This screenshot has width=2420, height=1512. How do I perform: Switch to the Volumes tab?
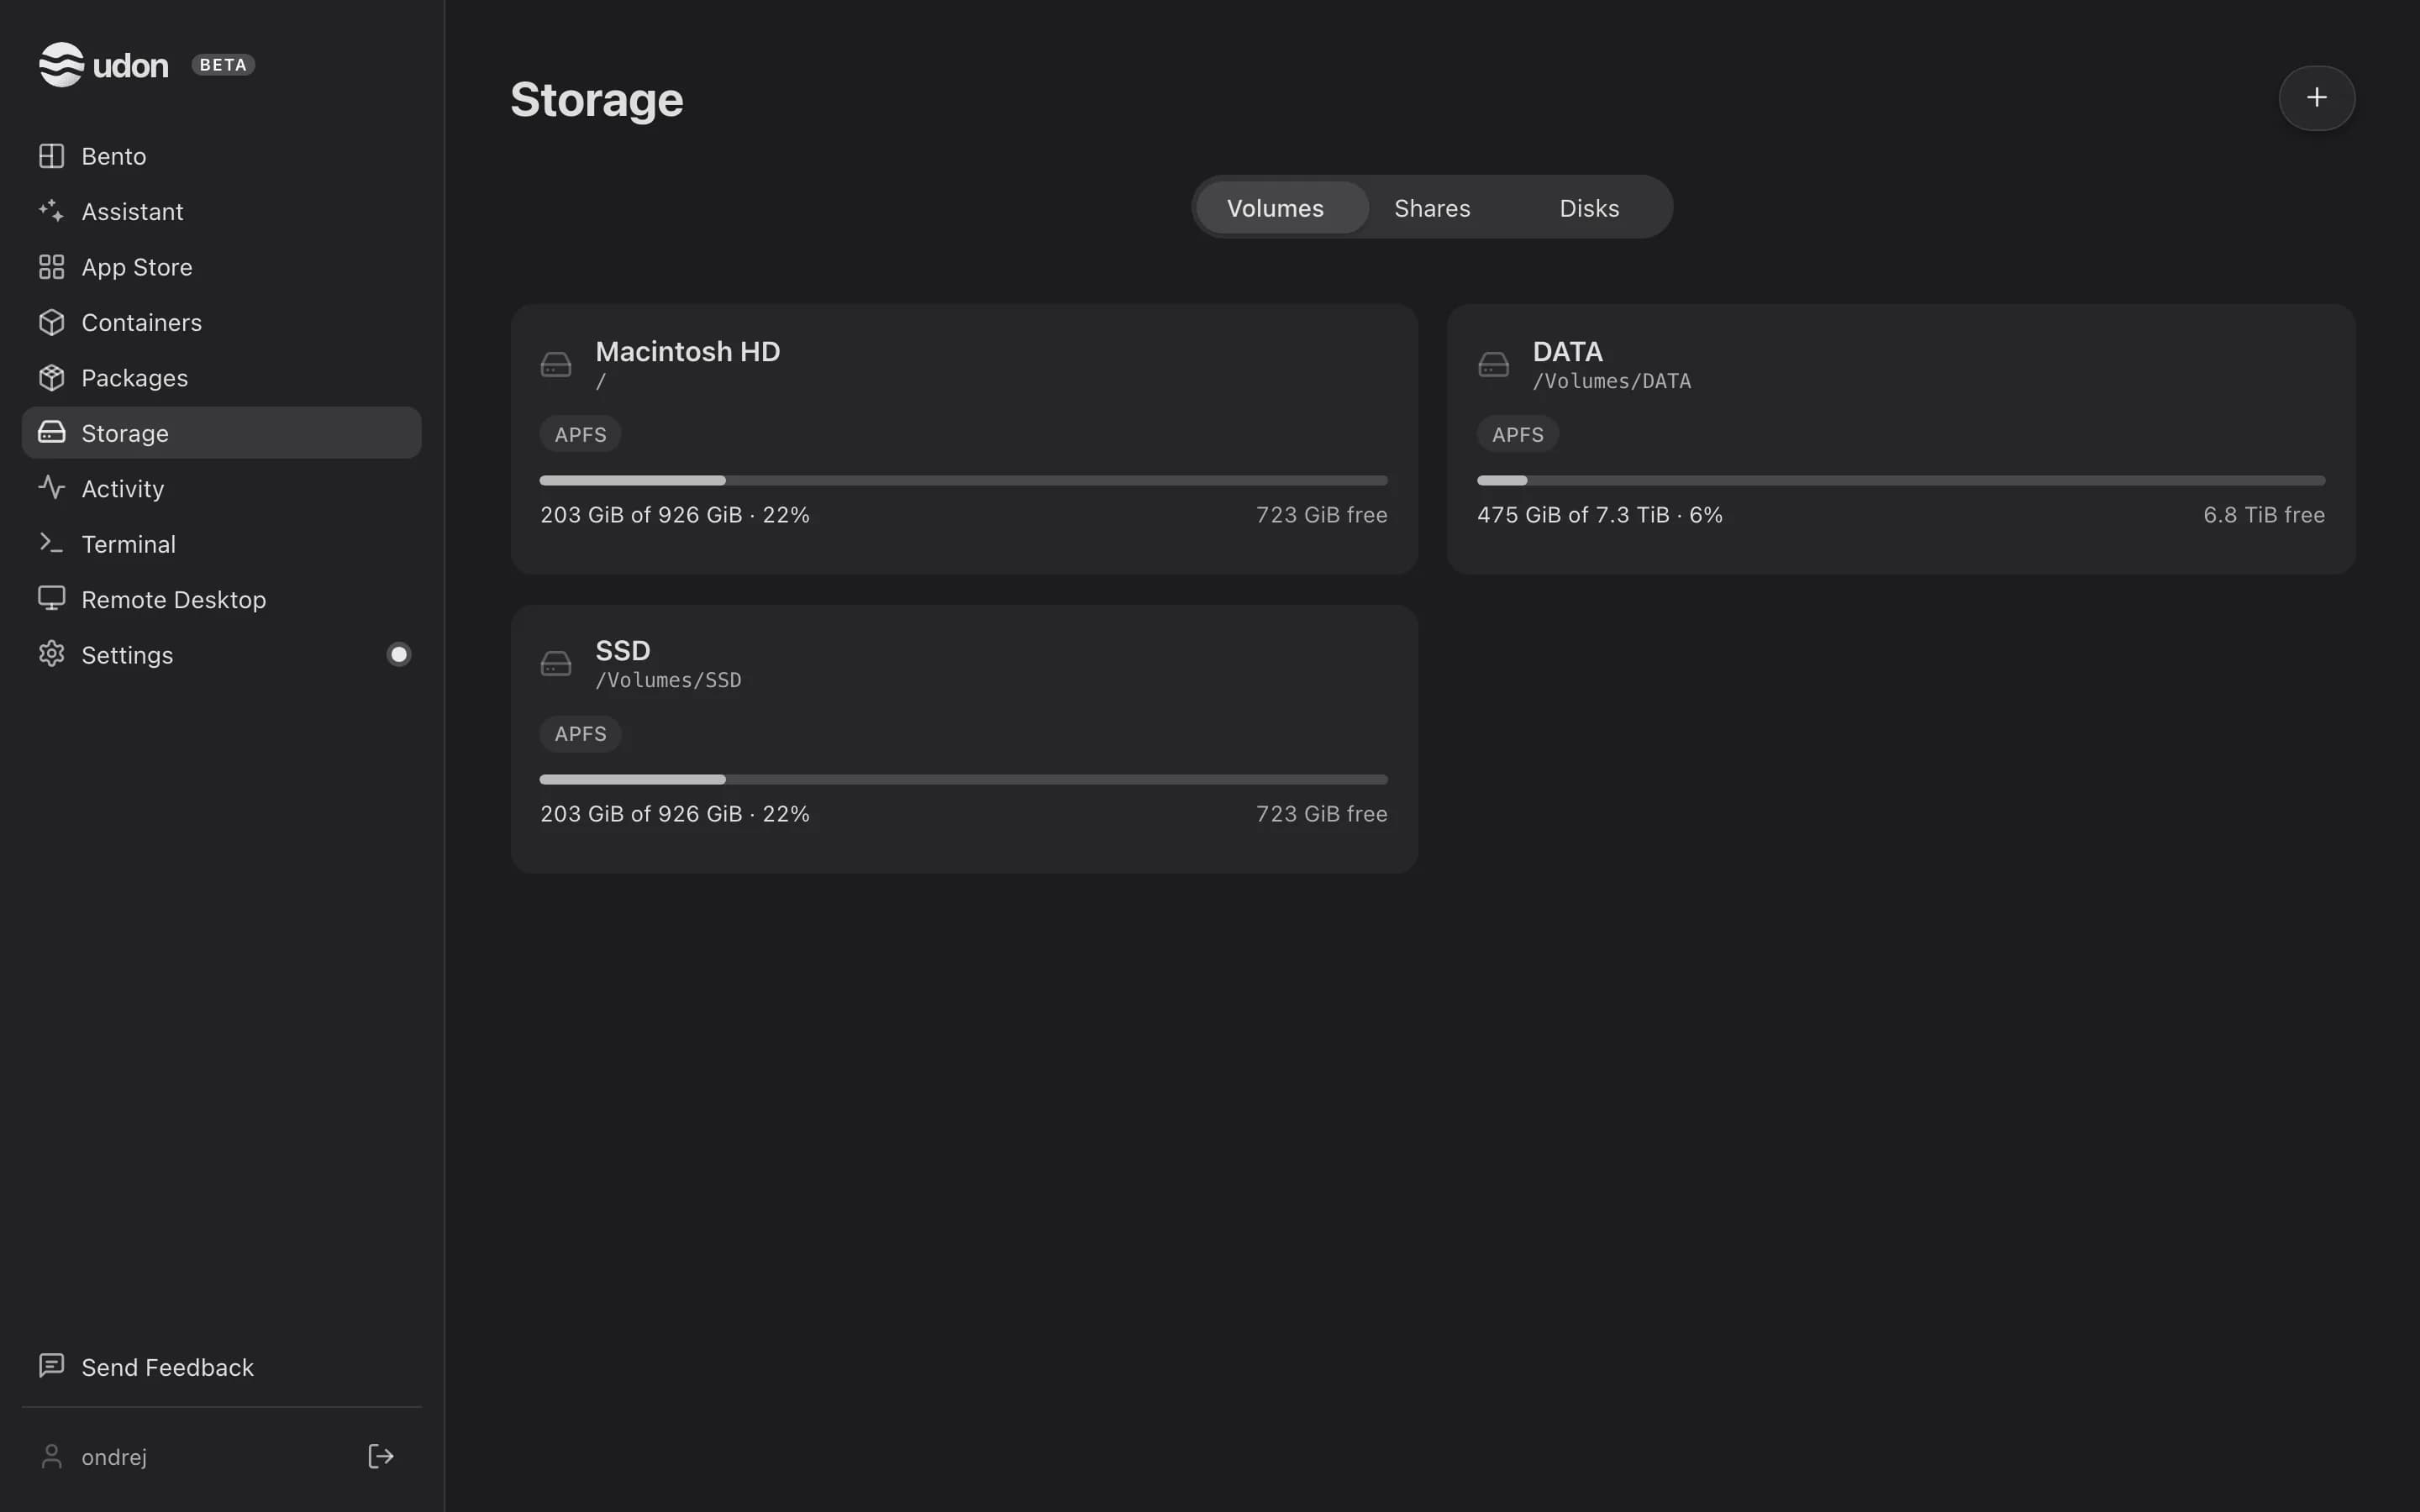[x=1282, y=208]
